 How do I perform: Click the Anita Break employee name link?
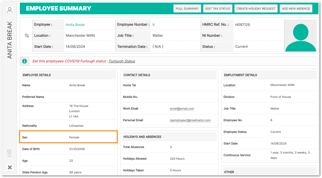[75, 25]
